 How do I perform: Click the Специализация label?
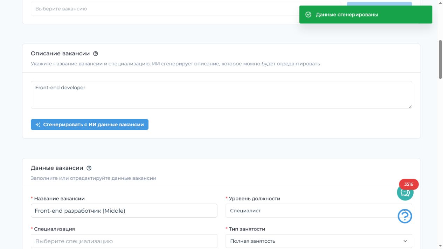coord(54,229)
